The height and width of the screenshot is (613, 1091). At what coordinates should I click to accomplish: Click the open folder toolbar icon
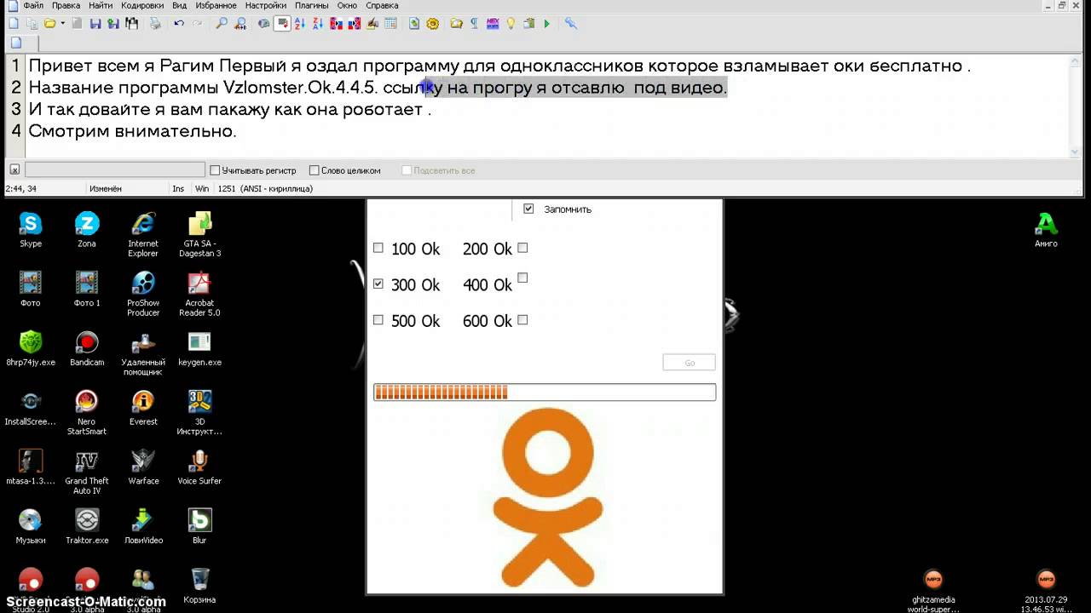49,24
